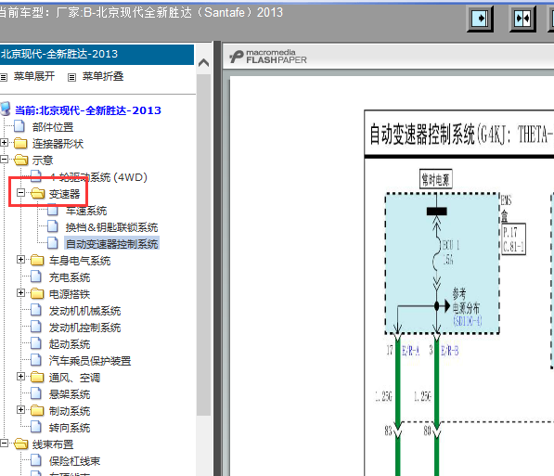Viewport: 554px width, 476px height.
Task: Open the 转向系统 document
Action: click(x=70, y=428)
